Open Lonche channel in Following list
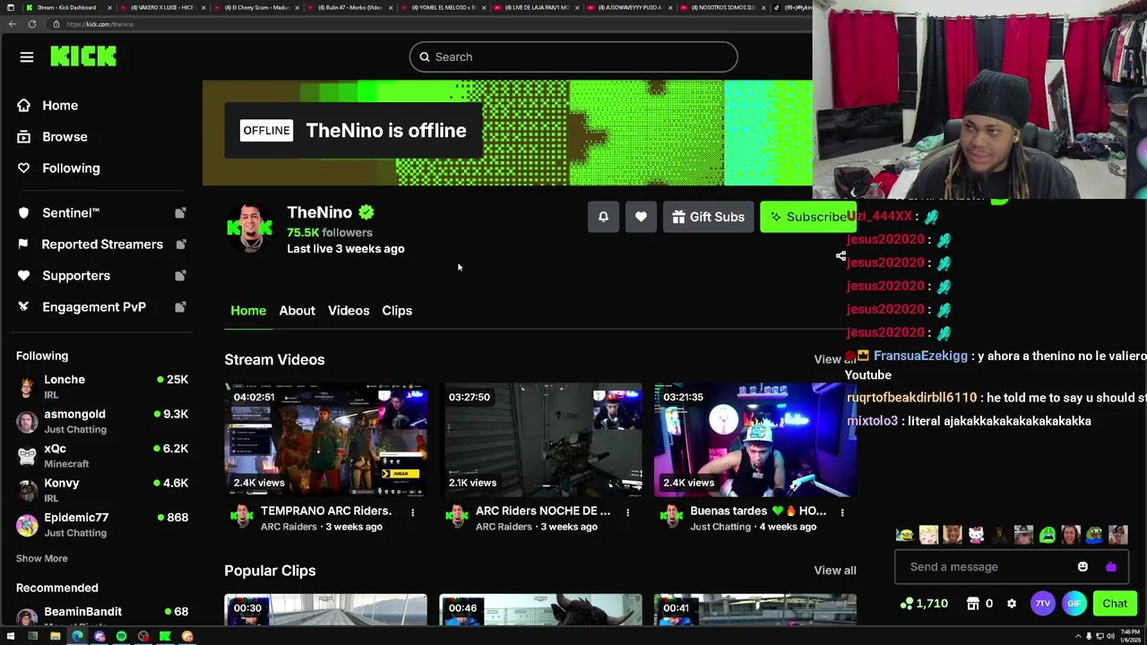 pyautogui.click(x=102, y=386)
